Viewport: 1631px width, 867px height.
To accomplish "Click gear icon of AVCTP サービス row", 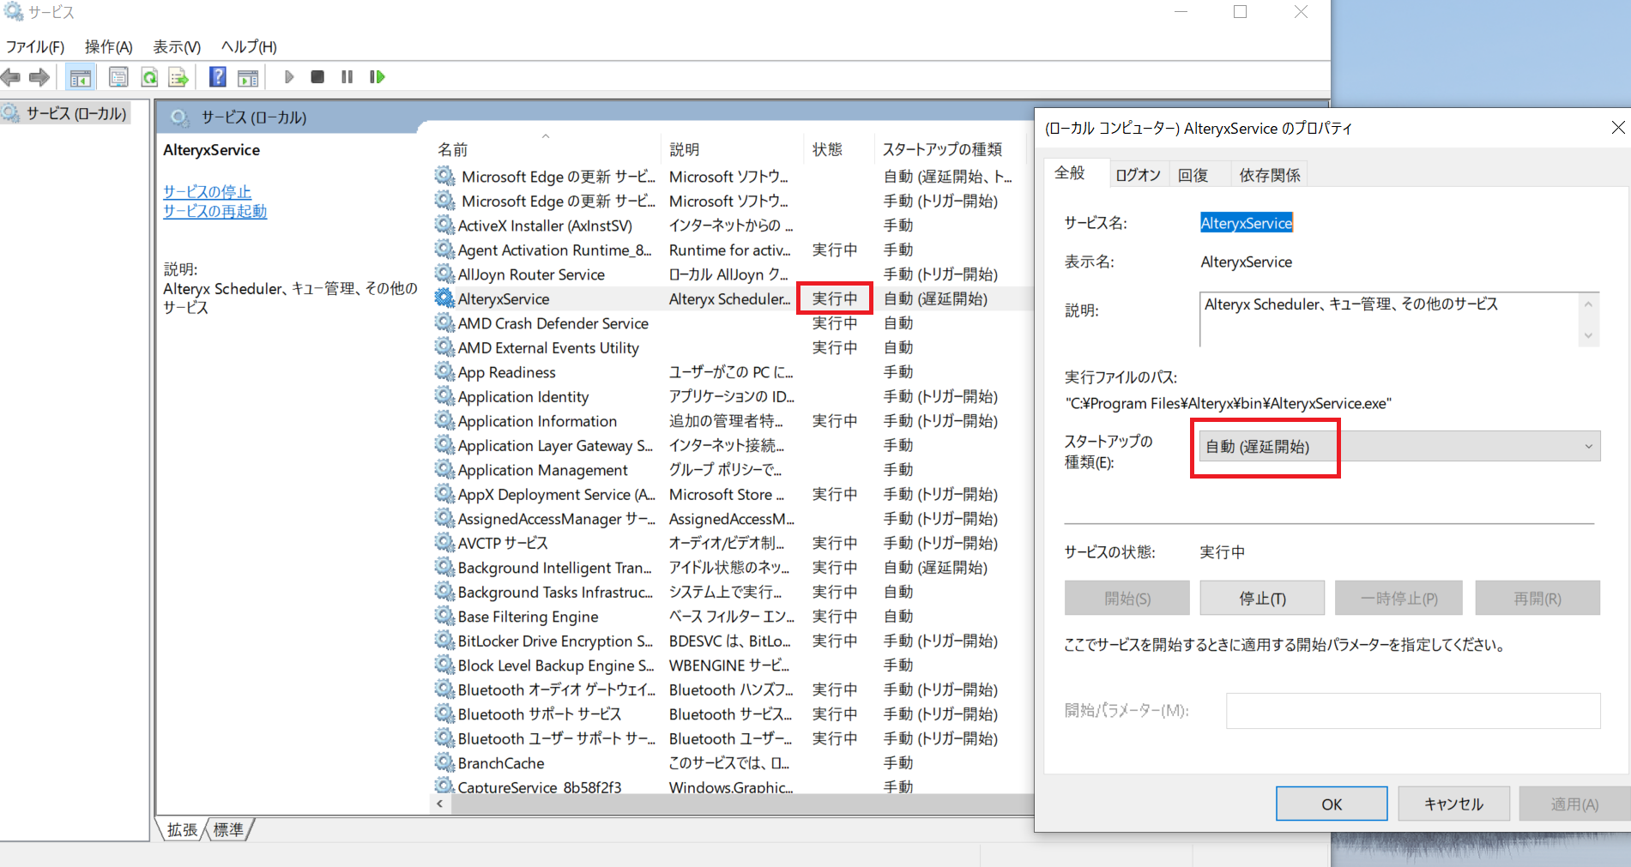I will pos(444,542).
